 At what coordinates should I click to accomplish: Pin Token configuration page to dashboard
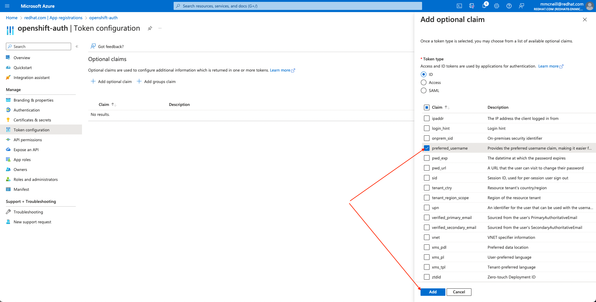(x=150, y=28)
